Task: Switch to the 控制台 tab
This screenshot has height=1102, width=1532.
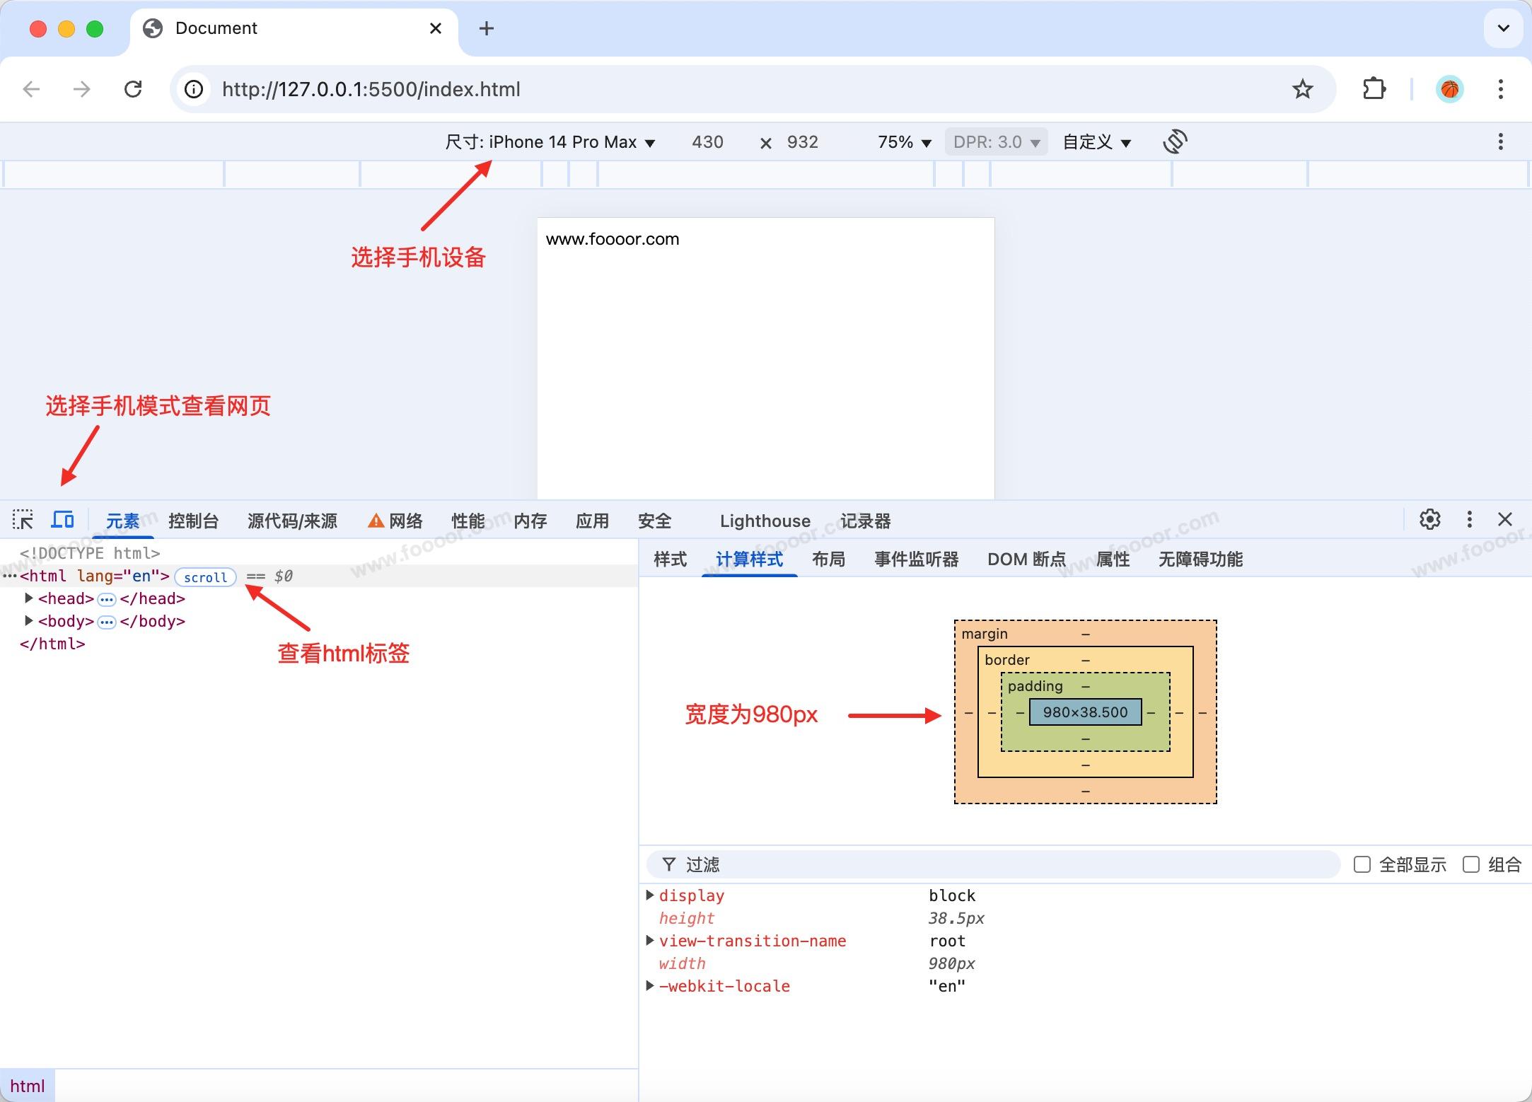Action: click(x=193, y=521)
